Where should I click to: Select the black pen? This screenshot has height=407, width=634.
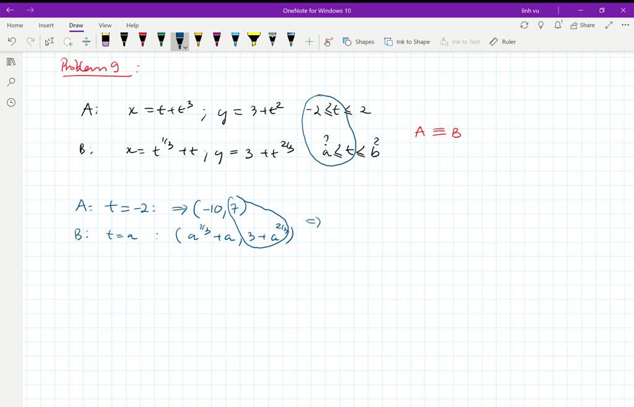pos(124,40)
